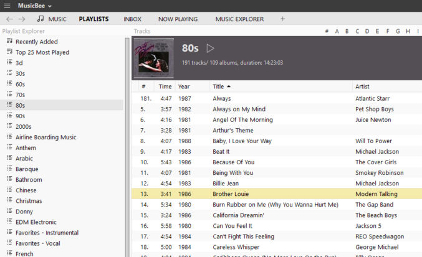Sort tracks by Year column
The height and width of the screenshot is (257, 422).
point(184,86)
